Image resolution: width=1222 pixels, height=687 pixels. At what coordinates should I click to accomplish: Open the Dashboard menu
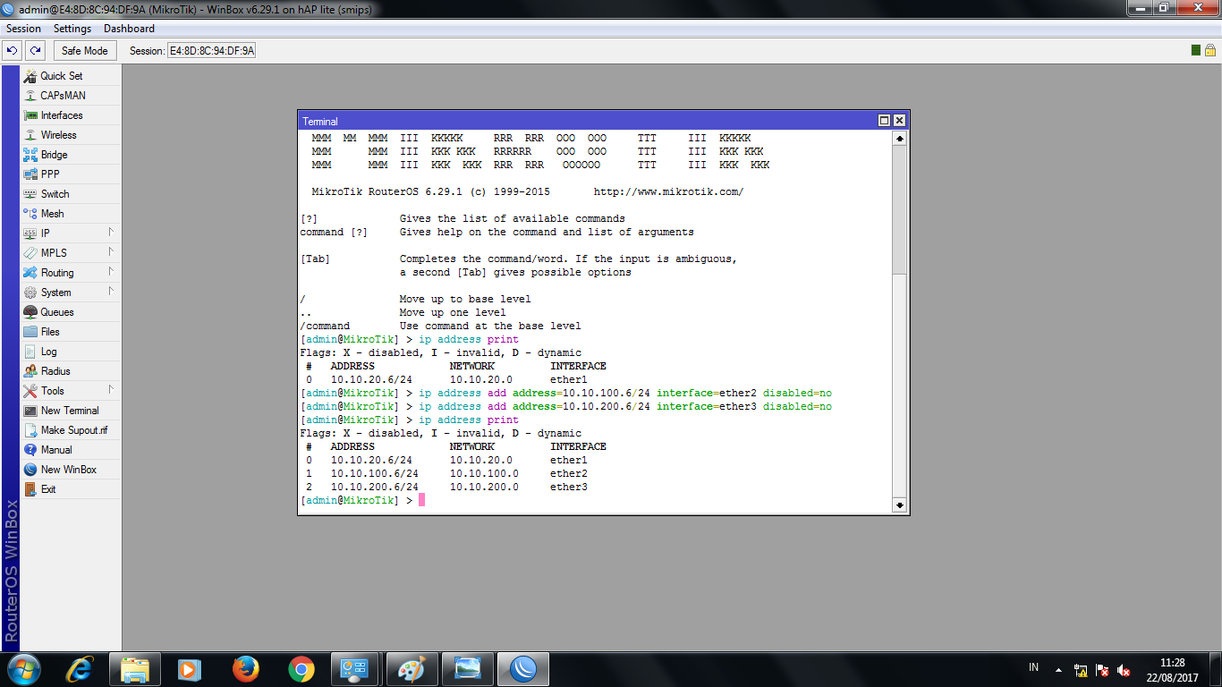point(128,28)
